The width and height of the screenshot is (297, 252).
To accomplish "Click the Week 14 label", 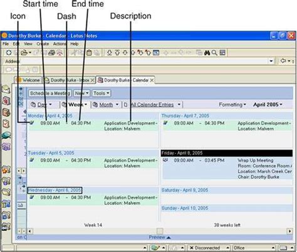I will pyautogui.click(x=93, y=225).
